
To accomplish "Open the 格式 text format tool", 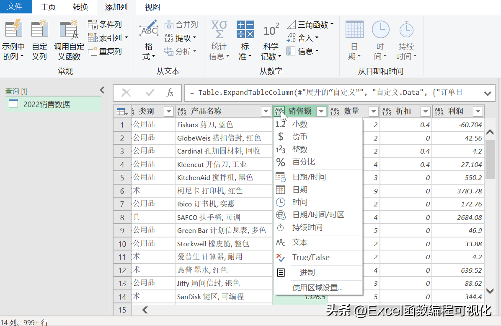I will [149, 40].
